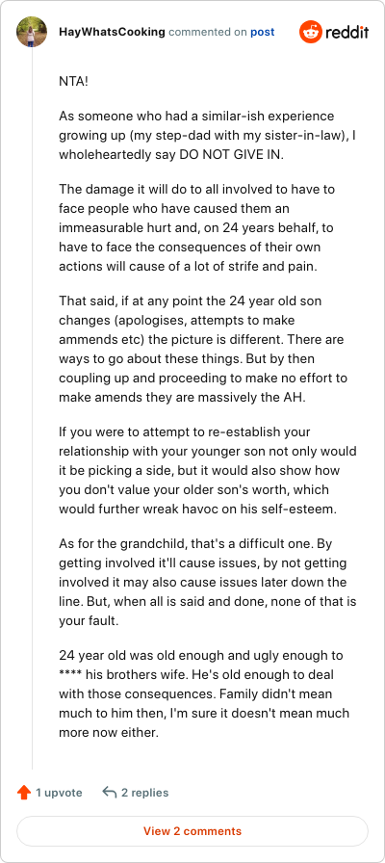Click the orange upvote arrow icon
Viewport: 385px width, 863px height.
pos(24,793)
